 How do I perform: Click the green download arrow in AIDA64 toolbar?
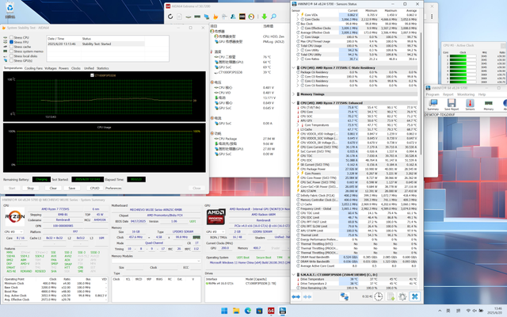(x=264, y=17)
